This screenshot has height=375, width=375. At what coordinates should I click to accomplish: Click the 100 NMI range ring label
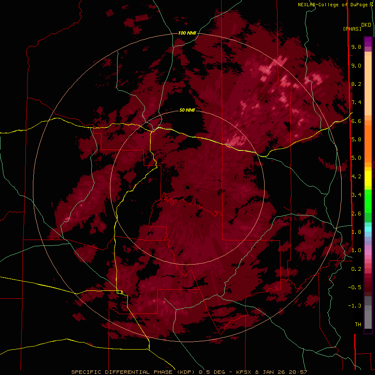(x=187, y=33)
